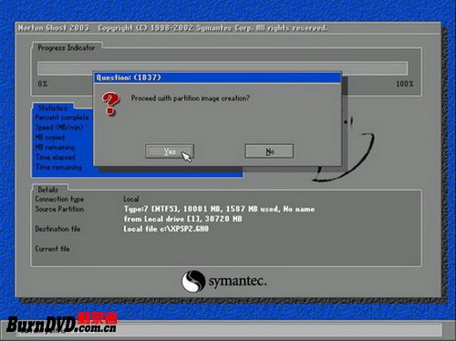Click the 'Speed (MB/min)' statistics row
Screen dimensions: 456x341
[x=59, y=128]
